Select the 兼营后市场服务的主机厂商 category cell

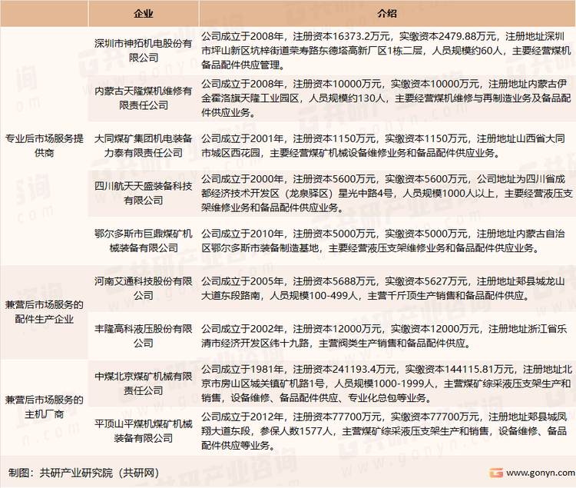(44, 407)
